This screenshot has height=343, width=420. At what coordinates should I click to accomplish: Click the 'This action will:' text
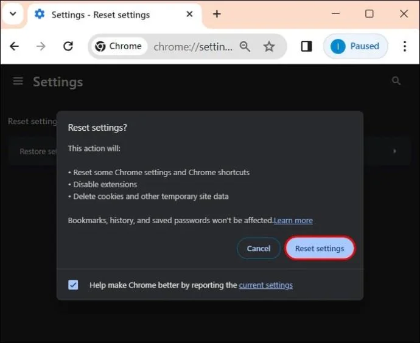[94, 148]
